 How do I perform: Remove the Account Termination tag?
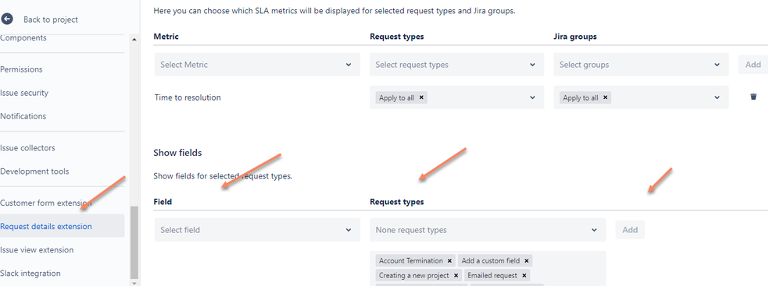point(449,261)
